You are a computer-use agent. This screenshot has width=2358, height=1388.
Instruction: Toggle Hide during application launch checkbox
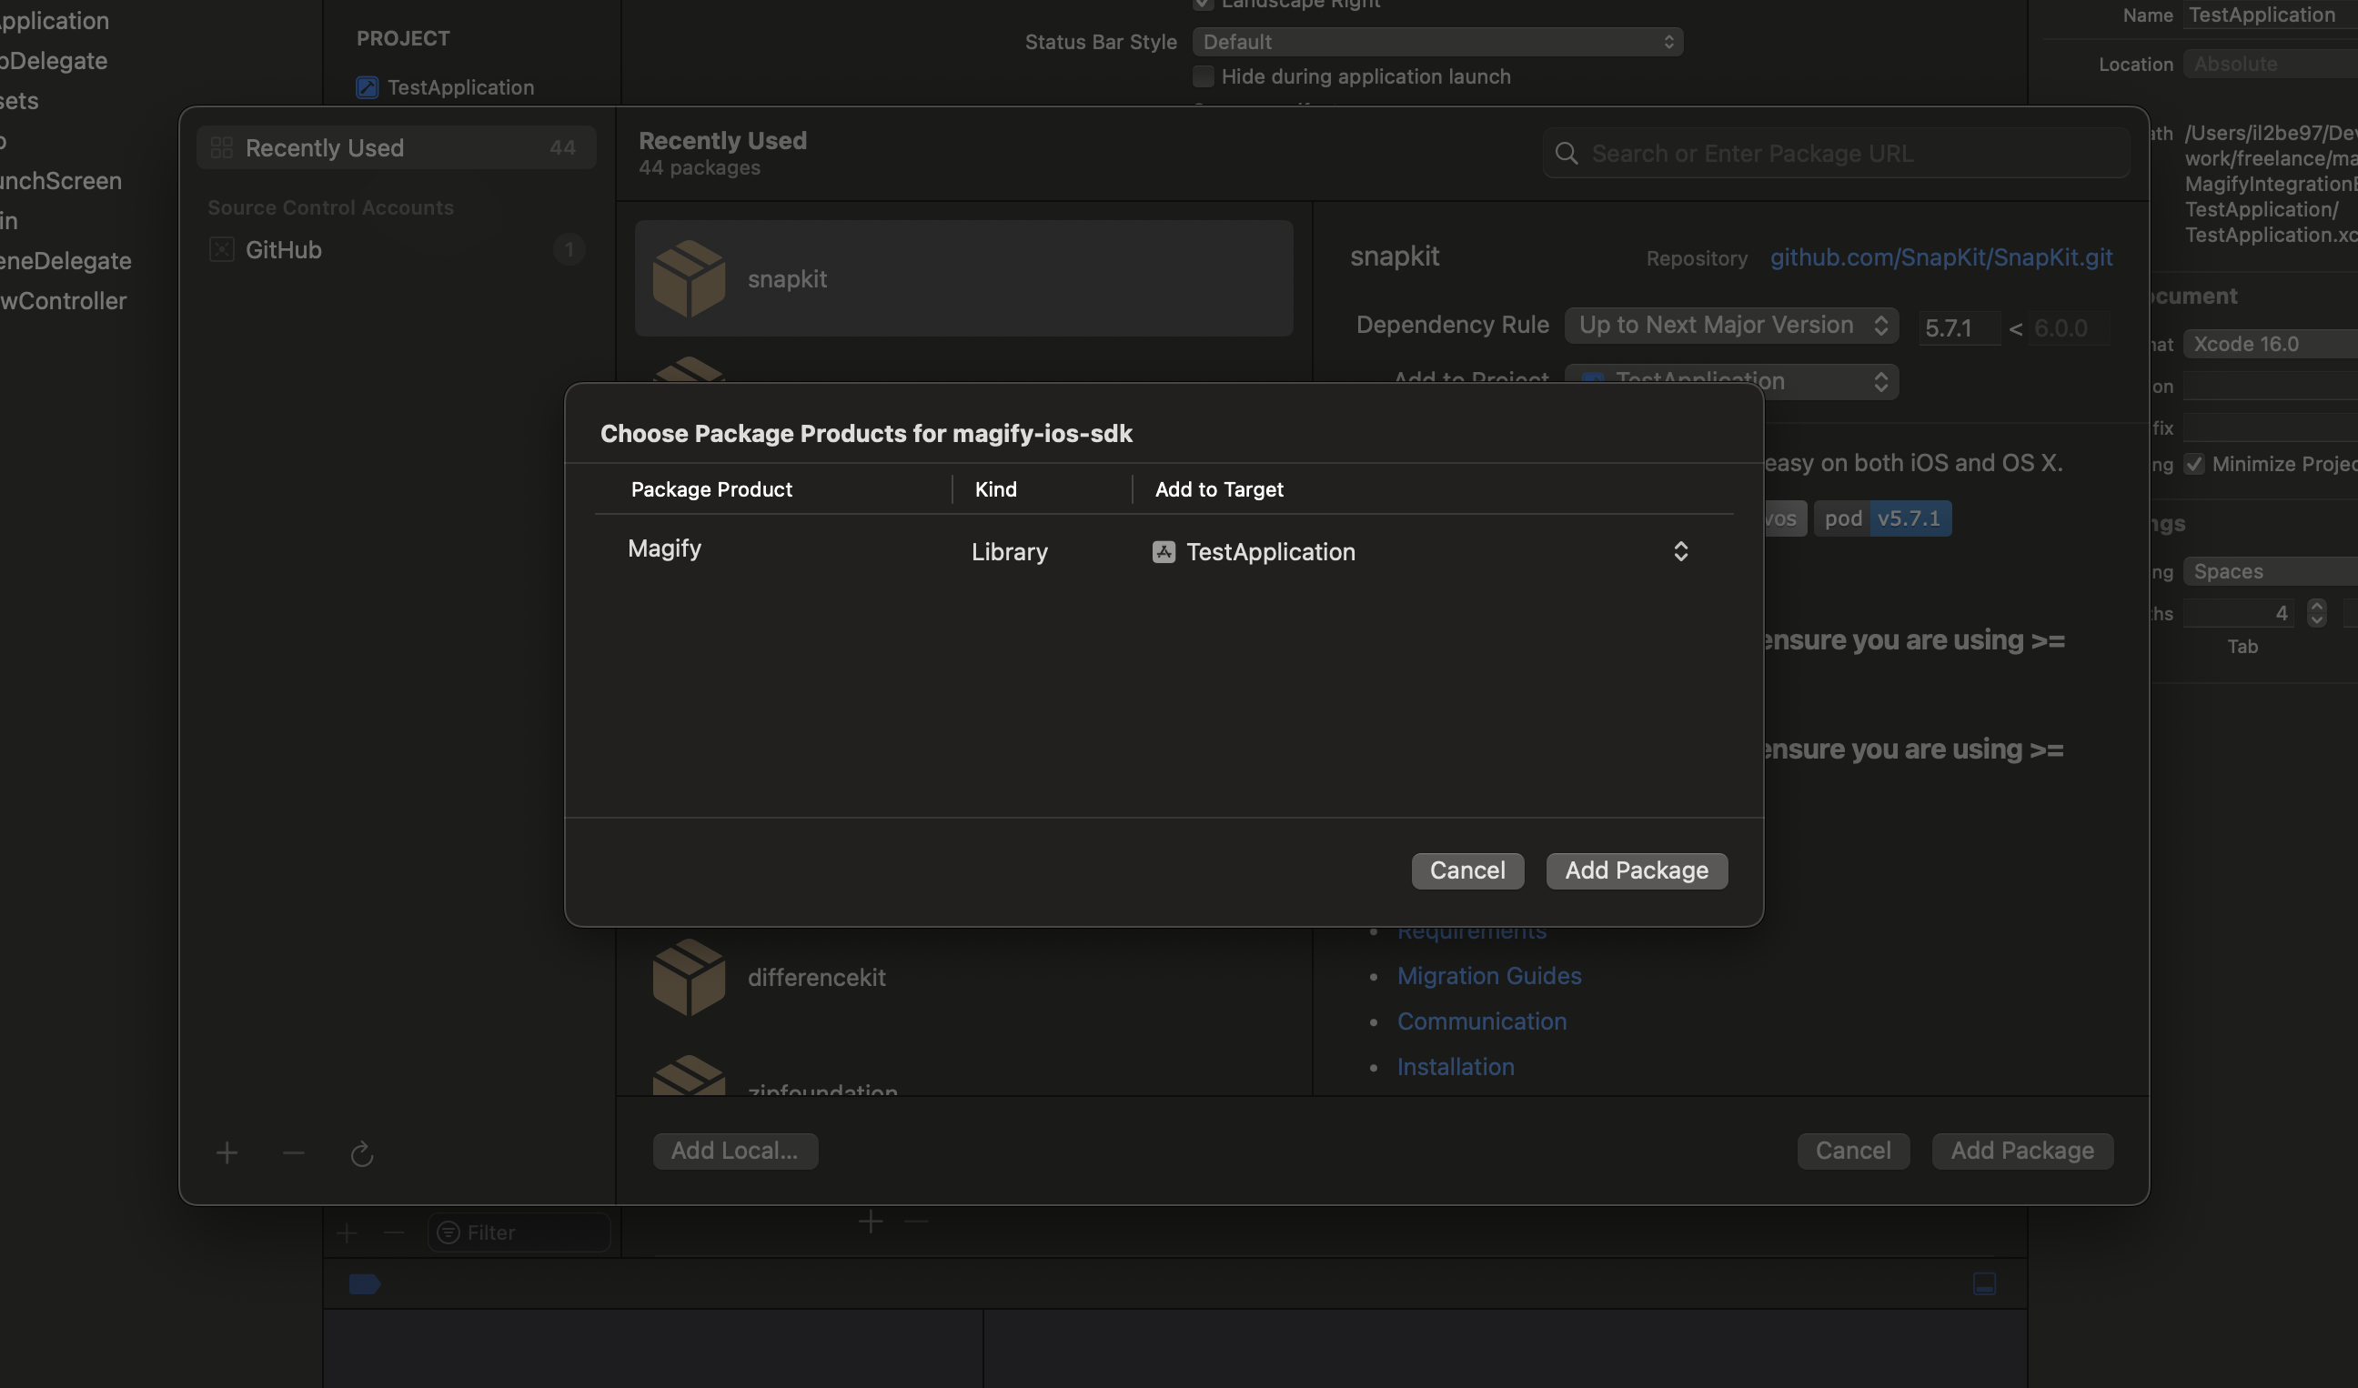click(x=1204, y=75)
